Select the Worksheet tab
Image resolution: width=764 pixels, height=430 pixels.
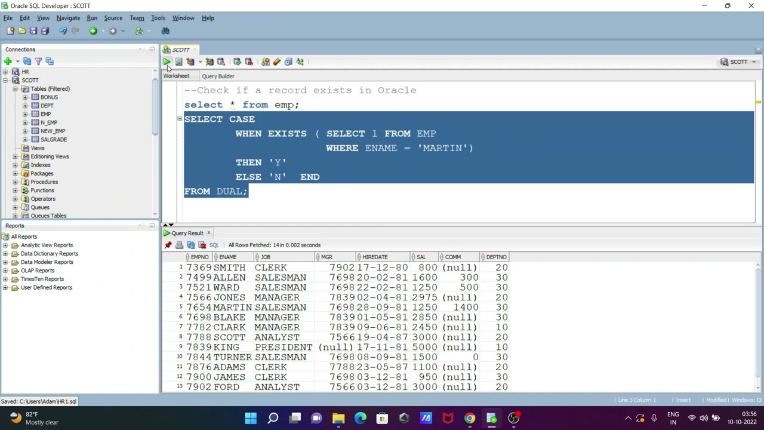176,76
